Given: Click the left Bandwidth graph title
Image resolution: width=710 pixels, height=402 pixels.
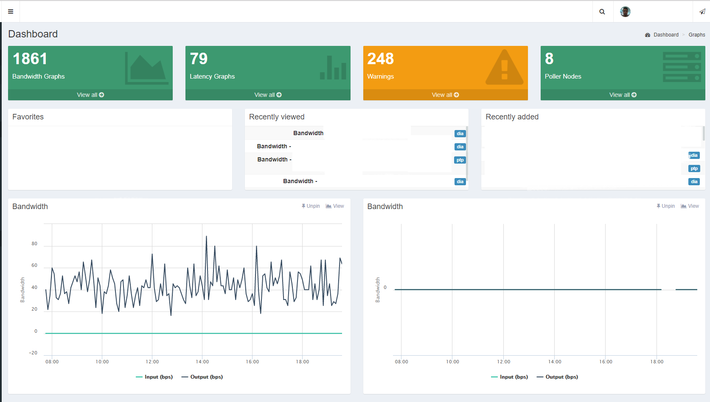Looking at the screenshot, I should [30, 207].
